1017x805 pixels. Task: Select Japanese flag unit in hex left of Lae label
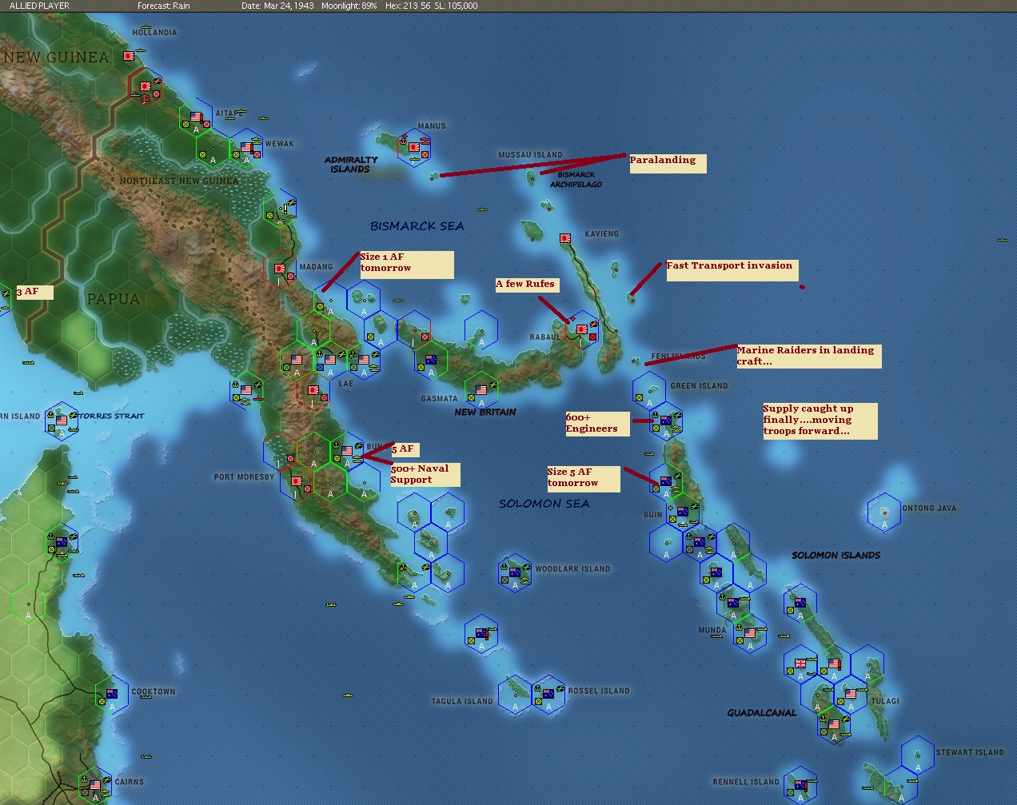[313, 391]
